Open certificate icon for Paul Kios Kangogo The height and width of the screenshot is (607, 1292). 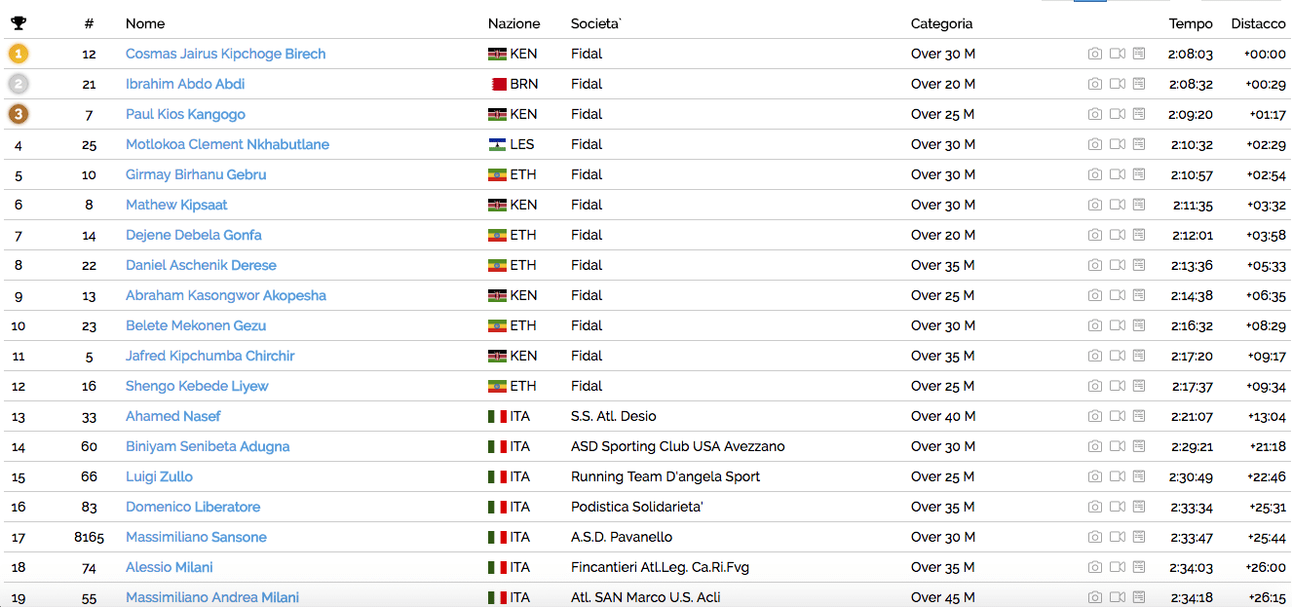pos(1139,115)
